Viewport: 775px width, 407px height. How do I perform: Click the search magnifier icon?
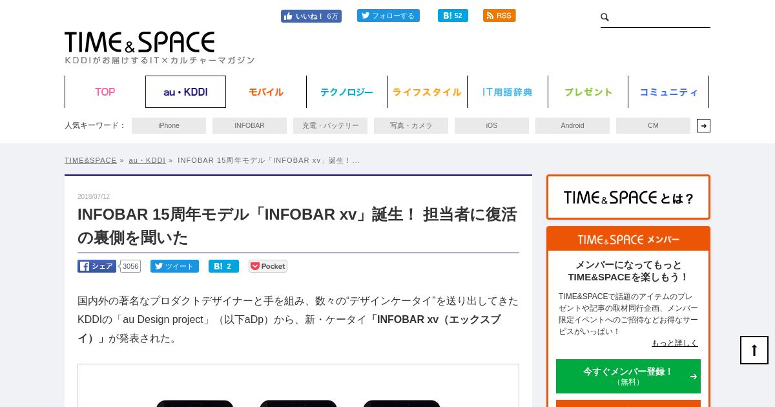tap(605, 17)
